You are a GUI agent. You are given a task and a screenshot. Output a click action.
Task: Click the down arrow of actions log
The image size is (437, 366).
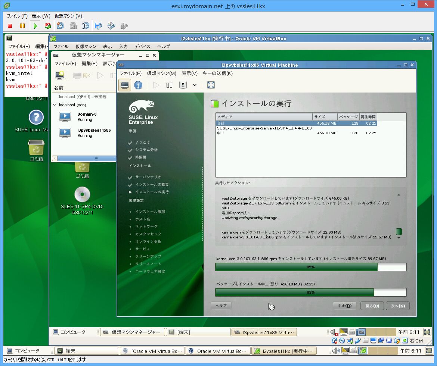(x=399, y=238)
